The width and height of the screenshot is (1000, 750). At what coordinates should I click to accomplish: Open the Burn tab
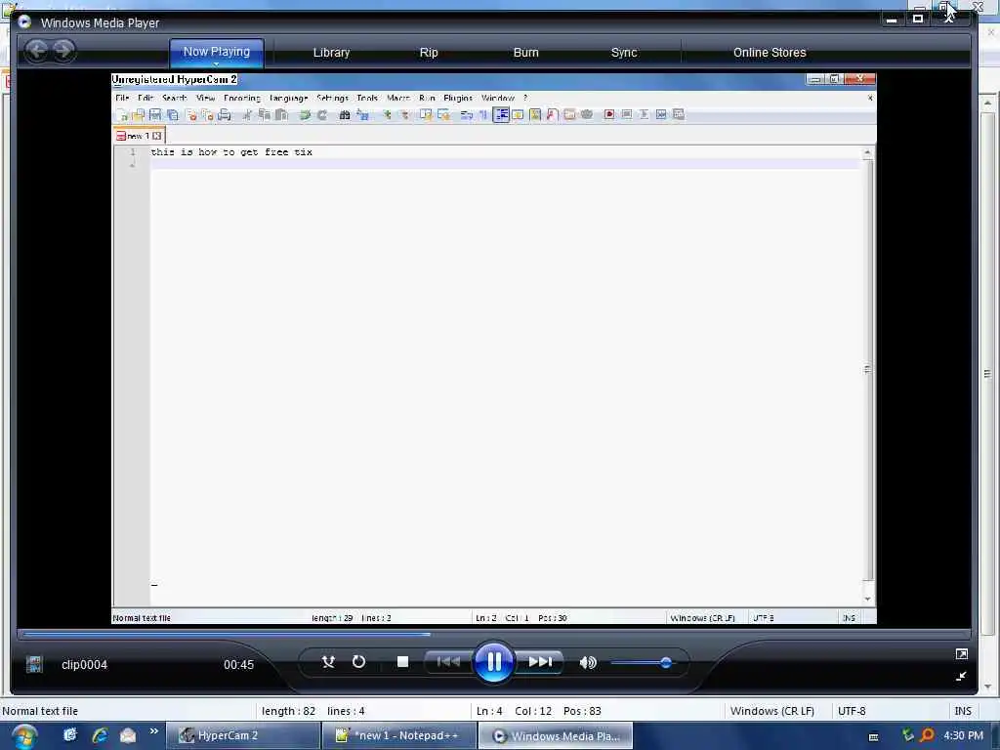point(526,53)
